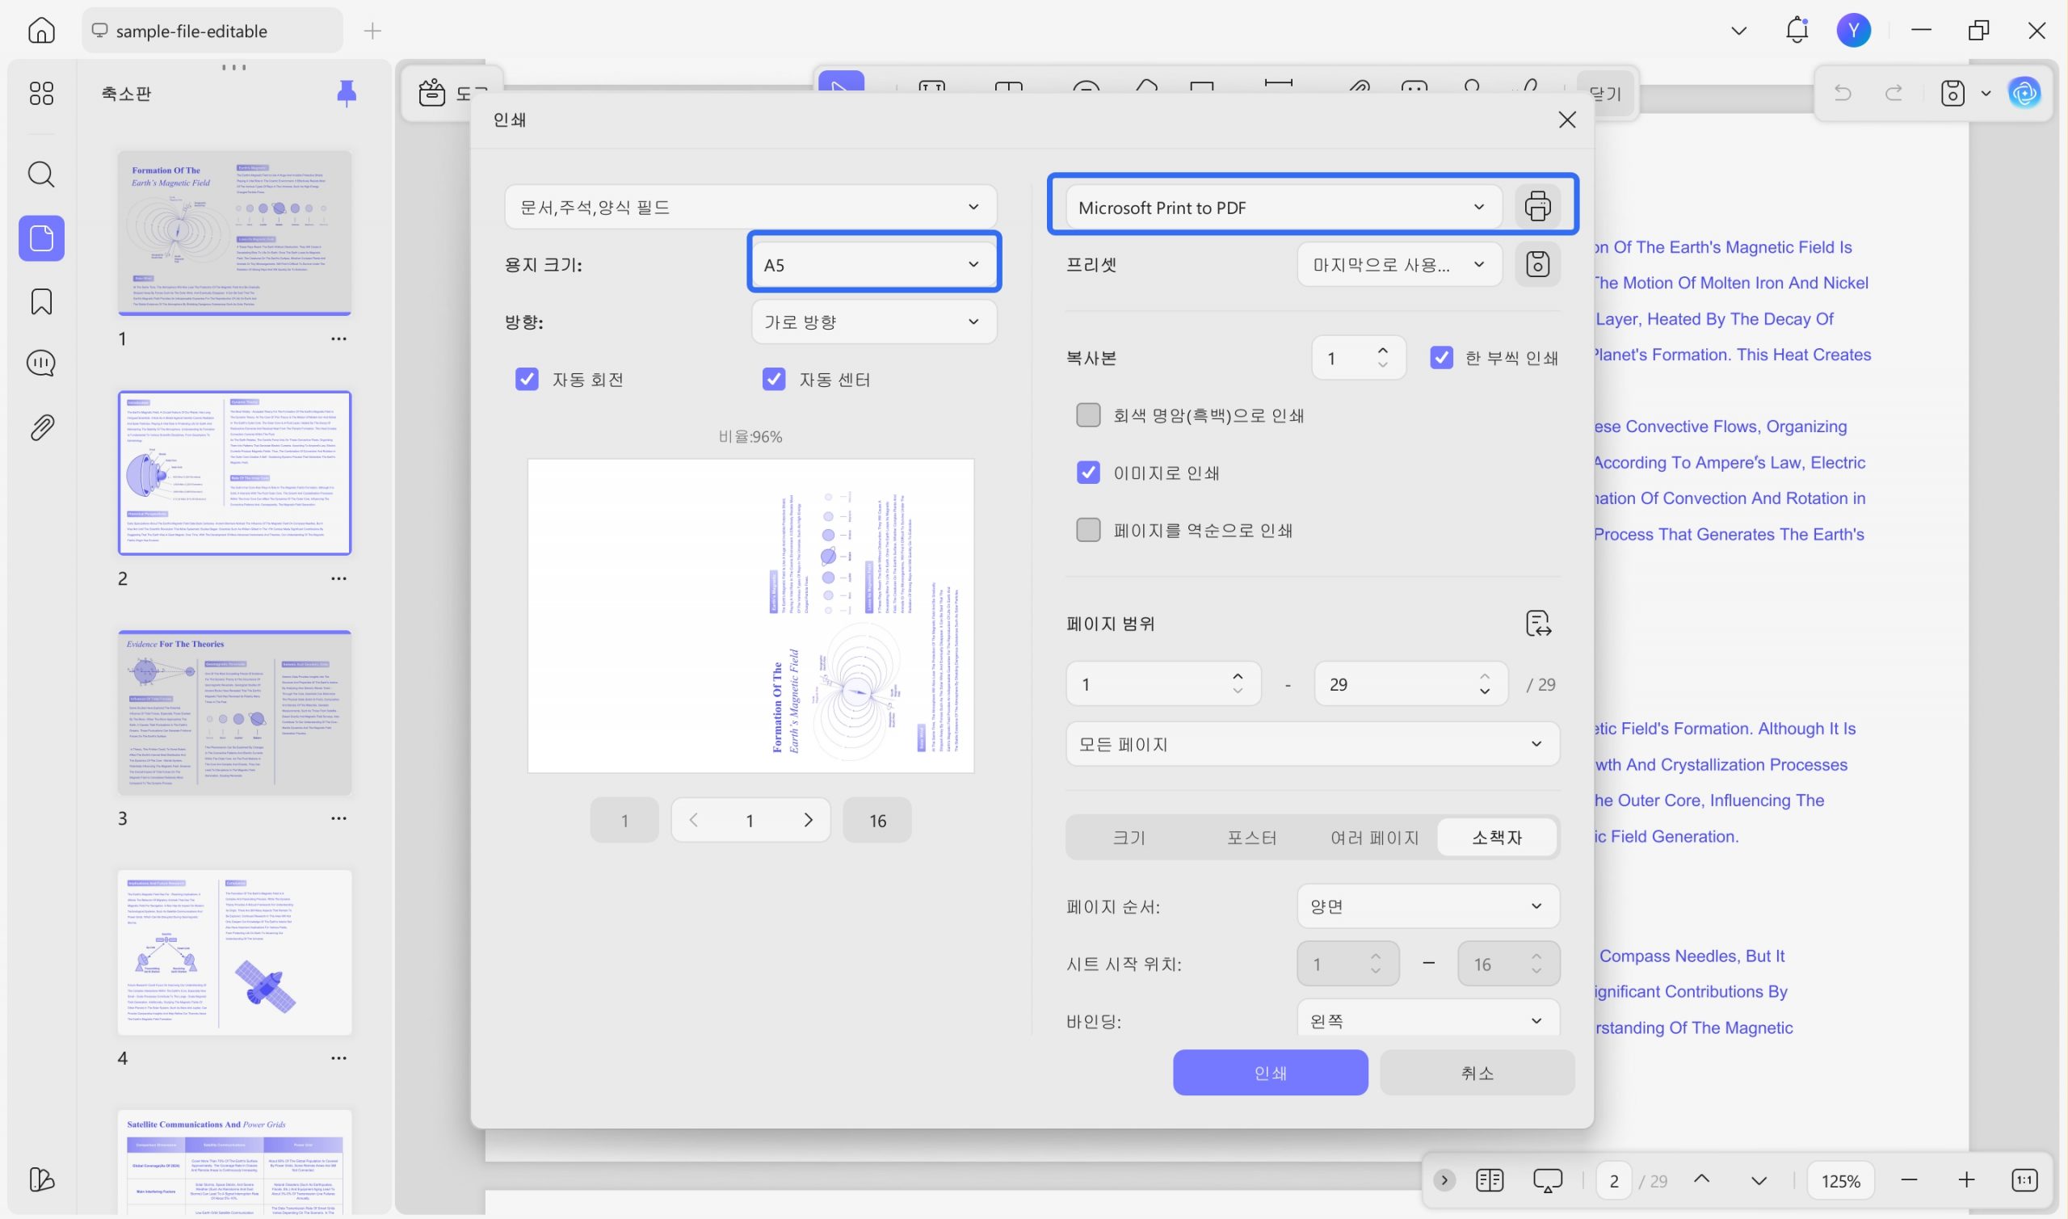The height and width of the screenshot is (1219, 2068).
Task: Open notifications bell icon
Action: 1797,31
